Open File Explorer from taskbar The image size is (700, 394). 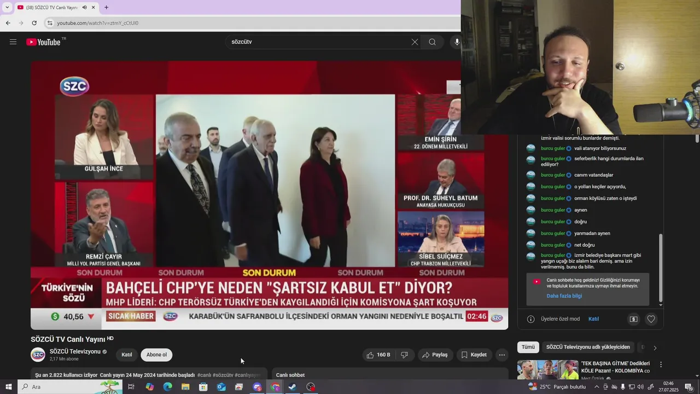pyautogui.click(x=185, y=387)
